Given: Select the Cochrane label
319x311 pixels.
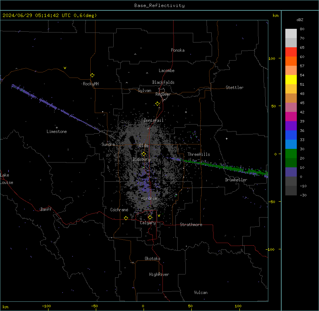Looking at the screenshot, I should (119, 210).
